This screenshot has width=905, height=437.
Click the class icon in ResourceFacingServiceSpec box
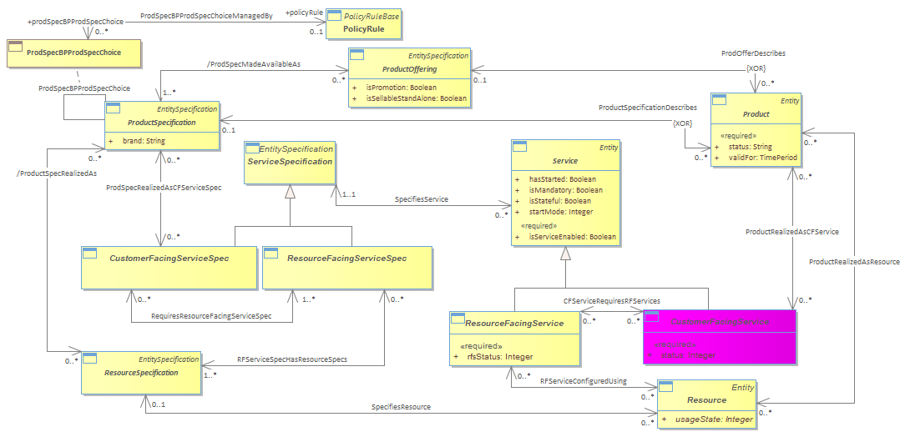click(271, 253)
